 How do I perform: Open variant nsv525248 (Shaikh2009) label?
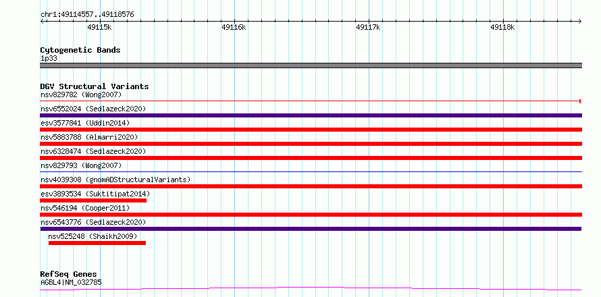pos(93,236)
